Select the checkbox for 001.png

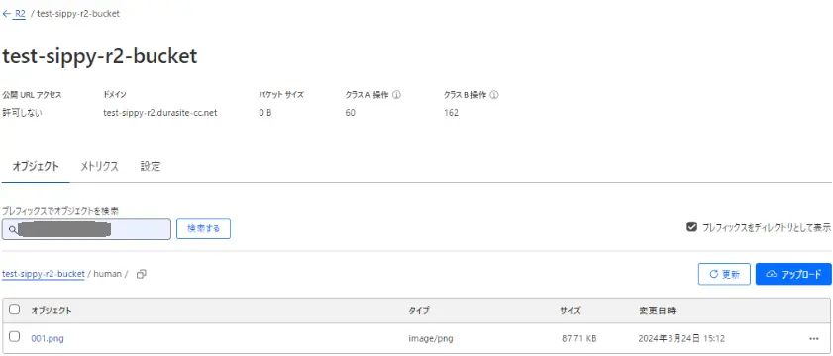tap(15, 337)
